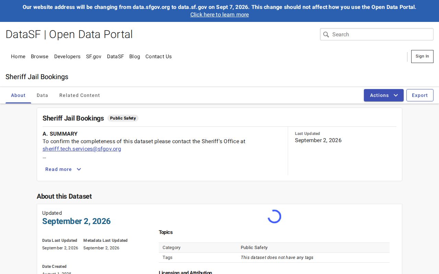Open Browse in navigation menu
This screenshot has width=439, height=274.
pos(40,57)
